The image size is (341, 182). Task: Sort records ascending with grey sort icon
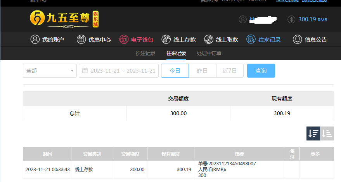[327, 133]
